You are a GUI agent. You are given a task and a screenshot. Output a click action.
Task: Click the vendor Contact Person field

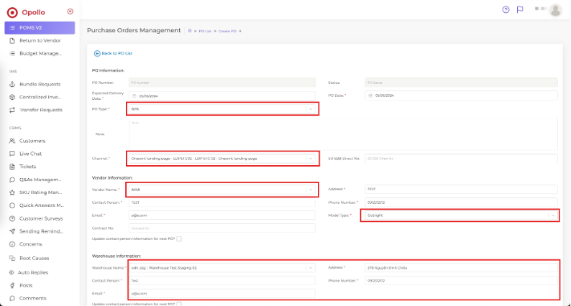coord(222,203)
